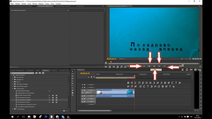Select the Rolling Edit tool
This screenshot has width=212, height=119.
(x=73, y=78)
